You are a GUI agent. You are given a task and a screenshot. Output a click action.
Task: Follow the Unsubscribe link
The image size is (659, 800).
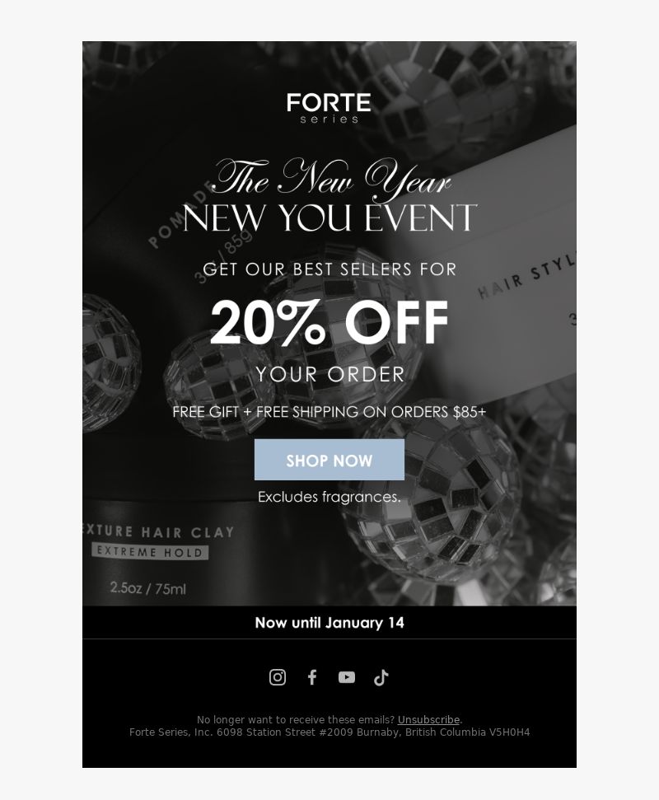click(x=428, y=719)
